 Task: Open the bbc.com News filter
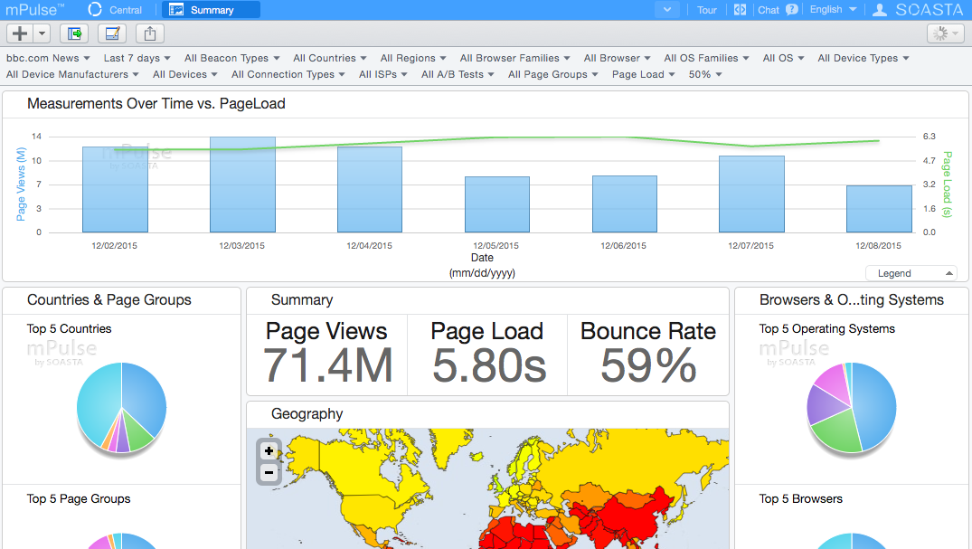[x=48, y=58]
